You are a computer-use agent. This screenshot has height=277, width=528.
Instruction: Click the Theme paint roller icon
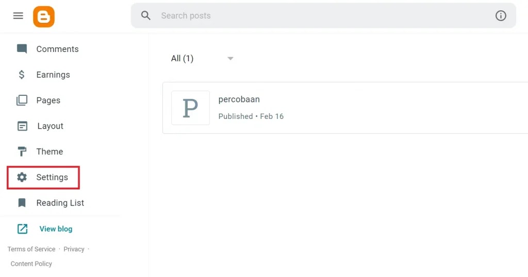click(22, 151)
